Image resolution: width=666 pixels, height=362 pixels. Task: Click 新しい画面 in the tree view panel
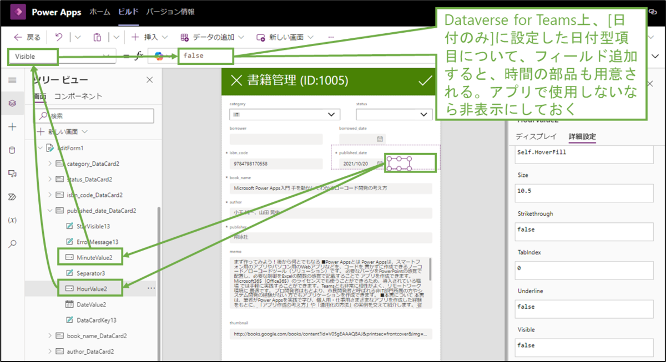pos(62,132)
